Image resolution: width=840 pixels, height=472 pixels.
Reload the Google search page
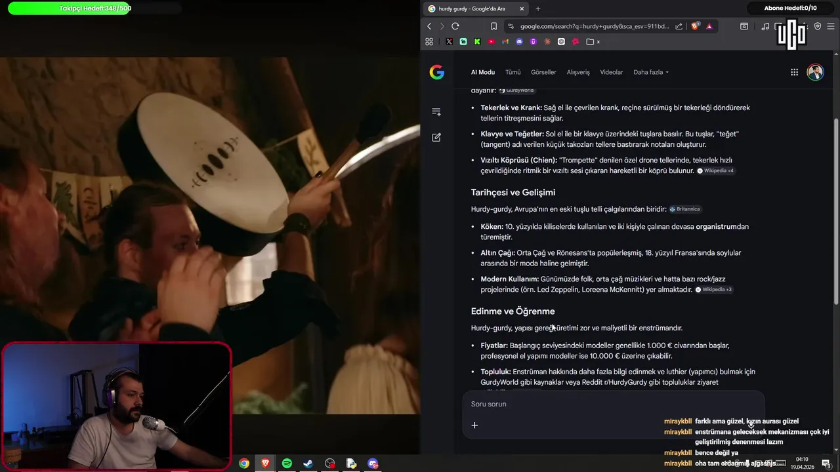click(455, 26)
